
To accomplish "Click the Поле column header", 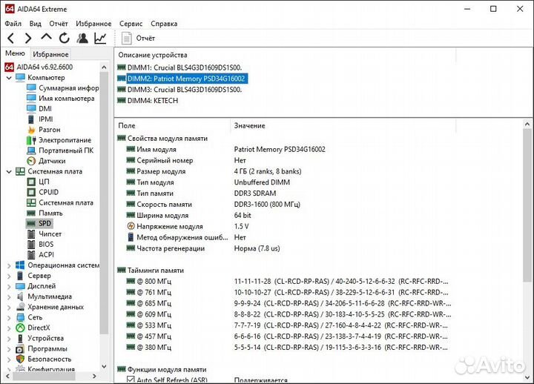I will pyautogui.click(x=127, y=126).
